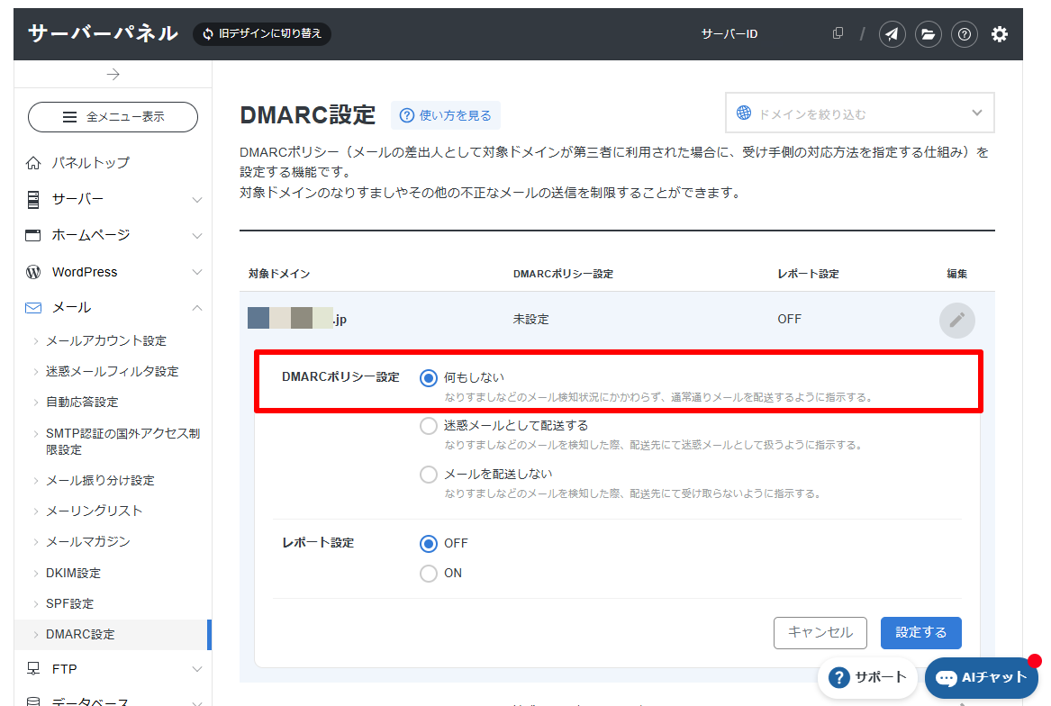Open the folder icon in top bar
1051x706 pixels.
[928, 34]
